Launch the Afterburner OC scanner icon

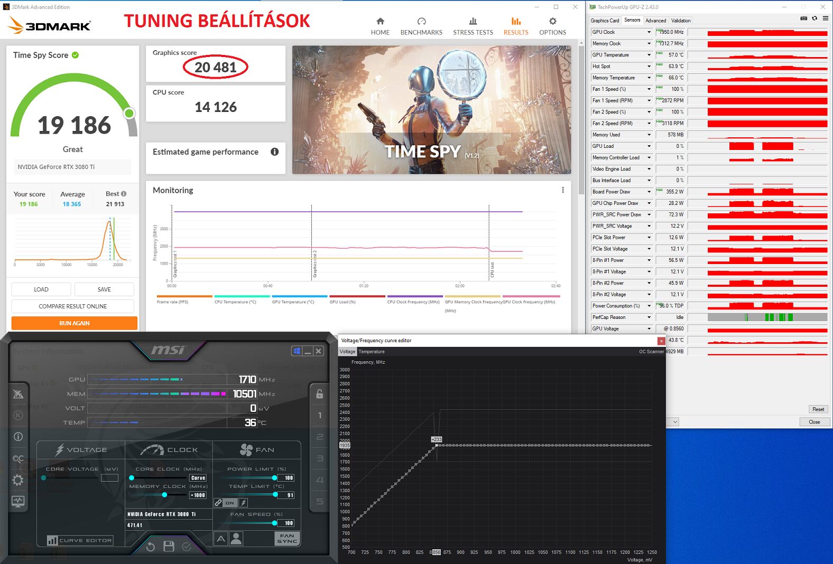(18, 458)
